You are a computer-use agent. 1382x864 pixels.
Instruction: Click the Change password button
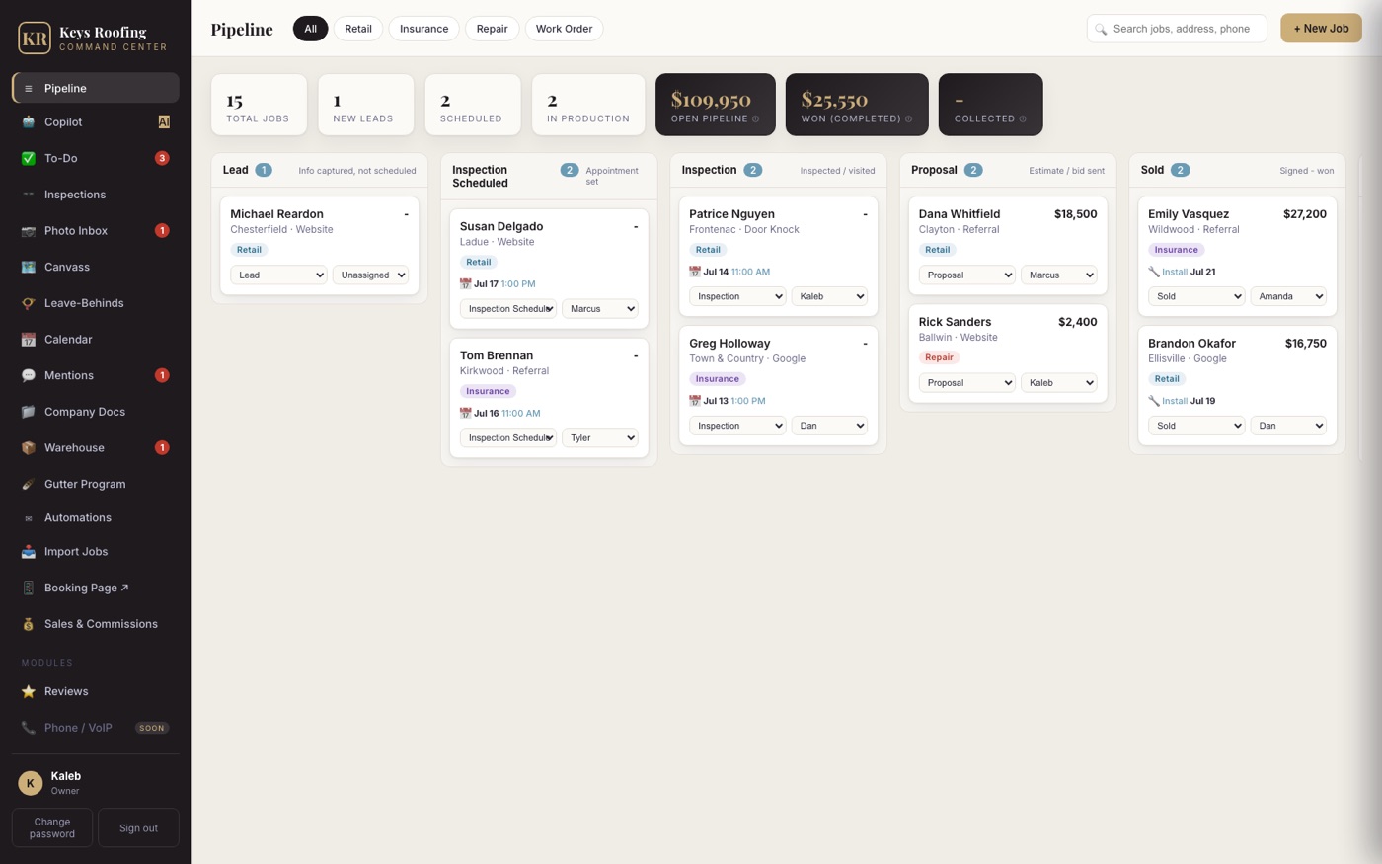tap(52, 827)
